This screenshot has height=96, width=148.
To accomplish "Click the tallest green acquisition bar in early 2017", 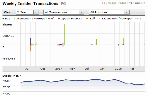I will click(x=64, y=35).
